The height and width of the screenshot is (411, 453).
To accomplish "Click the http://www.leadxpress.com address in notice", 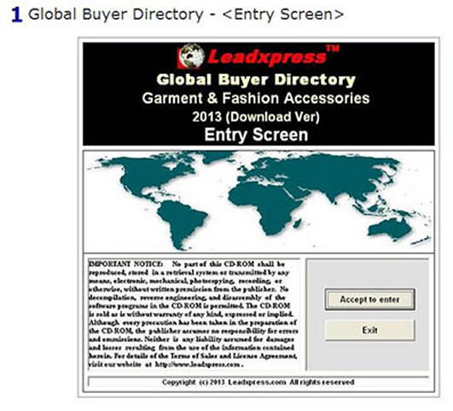I will [198, 364].
